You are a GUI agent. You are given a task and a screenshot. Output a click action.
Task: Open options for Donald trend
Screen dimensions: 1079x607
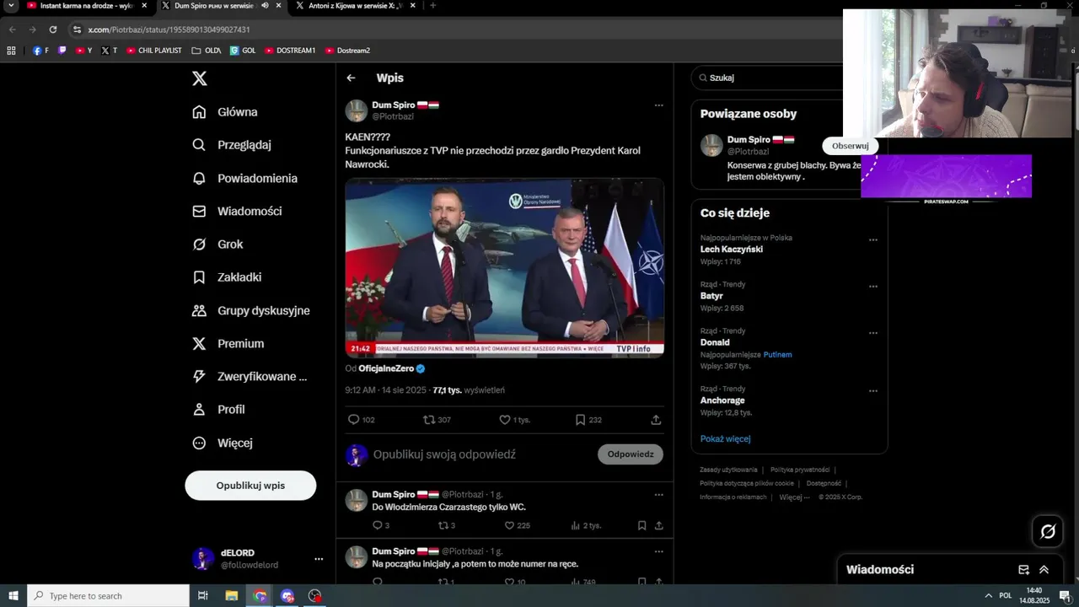(873, 333)
